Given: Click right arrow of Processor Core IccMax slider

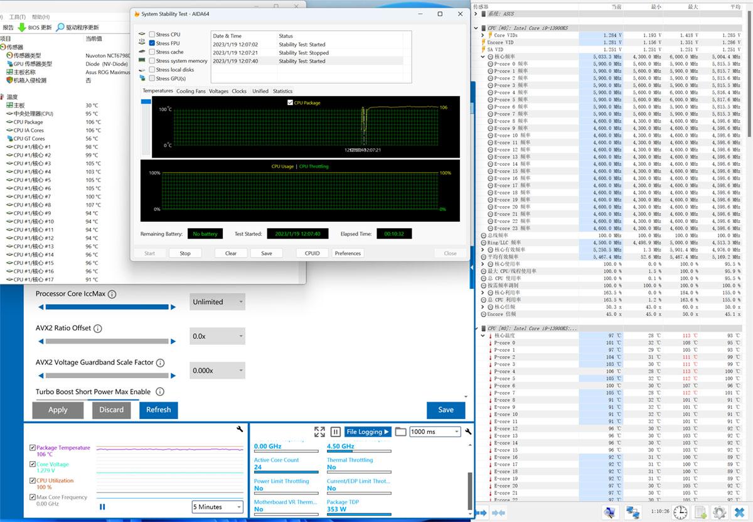Looking at the screenshot, I should pyautogui.click(x=174, y=307).
